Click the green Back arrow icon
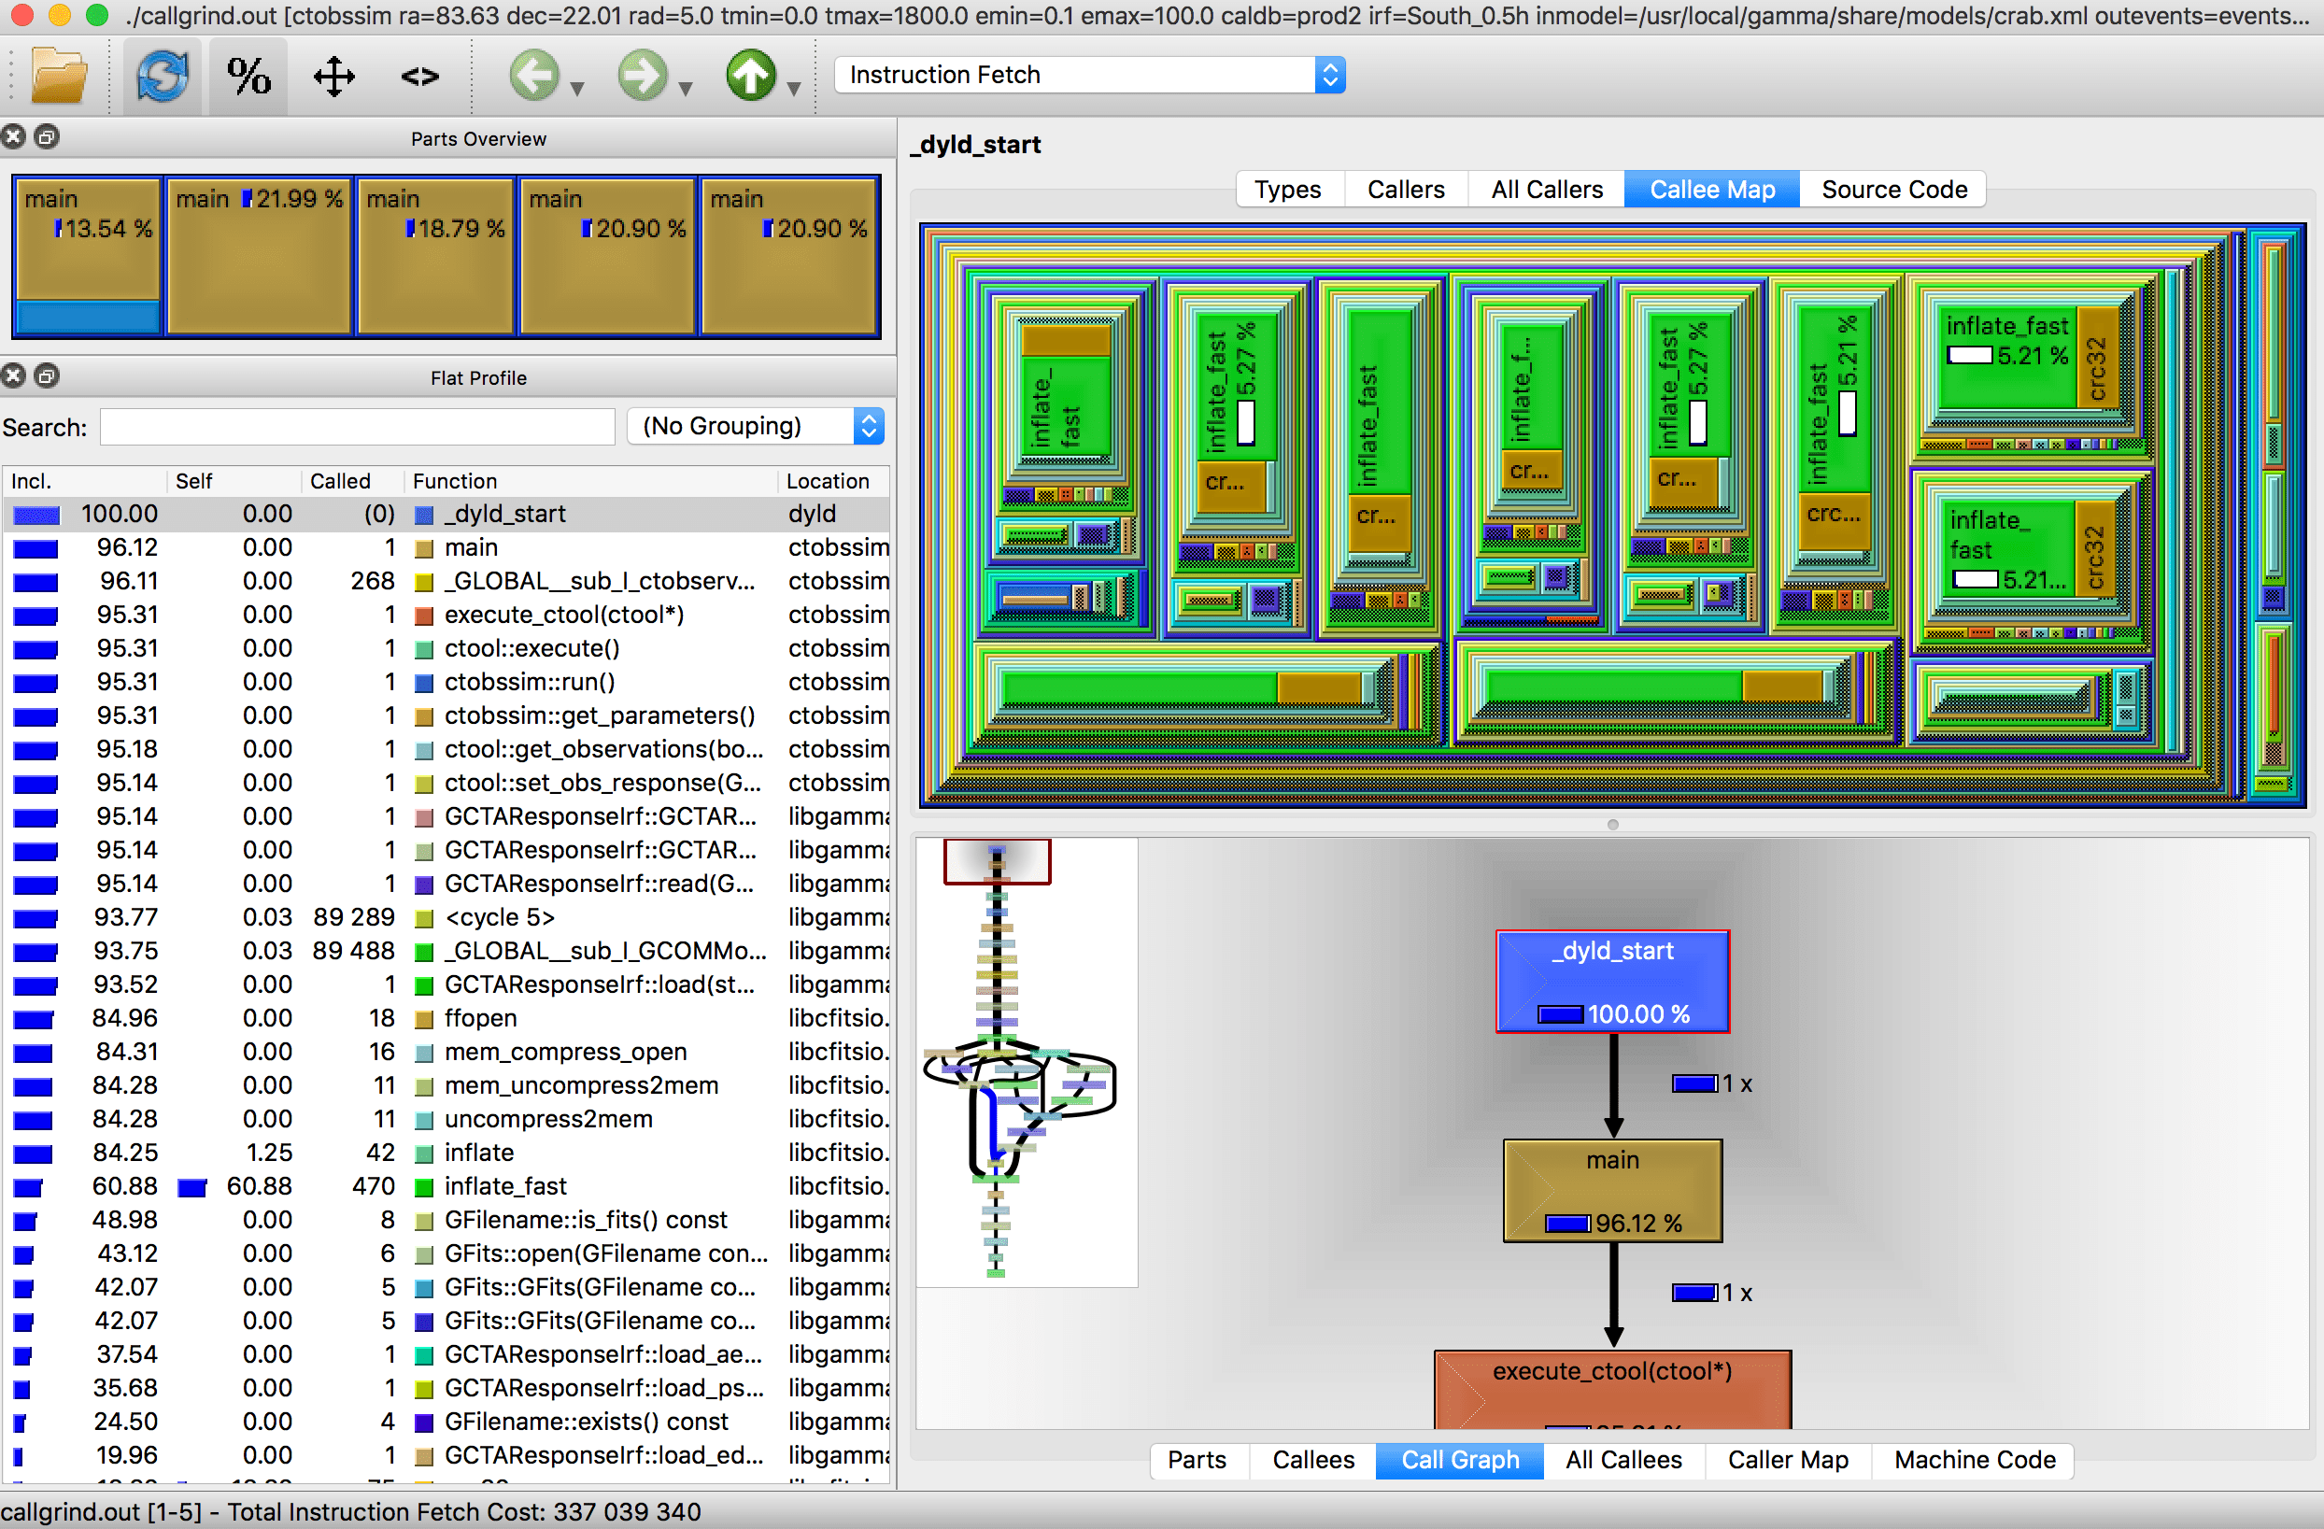This screenshot has width=2324, height=1529. (534, 77)
